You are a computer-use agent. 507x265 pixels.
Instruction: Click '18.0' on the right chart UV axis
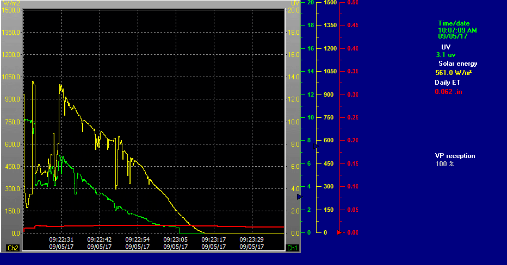tap(294, 32)
